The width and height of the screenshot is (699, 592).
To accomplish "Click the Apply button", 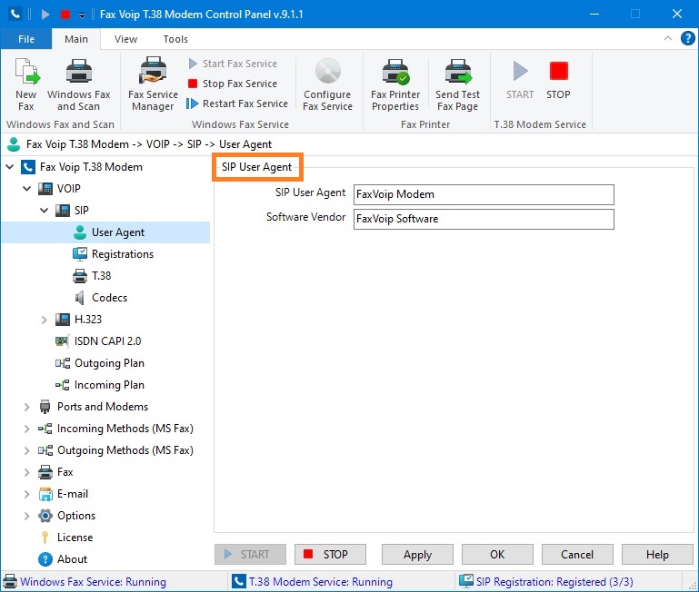I will [418, 555].
